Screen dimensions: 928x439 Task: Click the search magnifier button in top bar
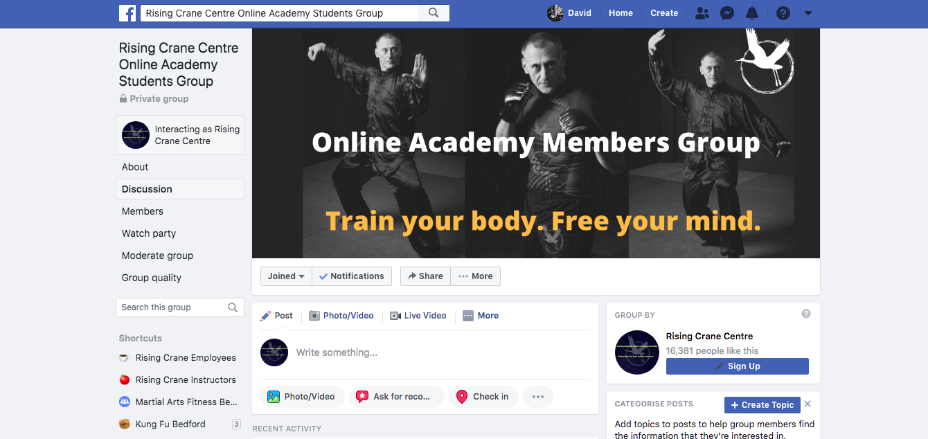434,13
